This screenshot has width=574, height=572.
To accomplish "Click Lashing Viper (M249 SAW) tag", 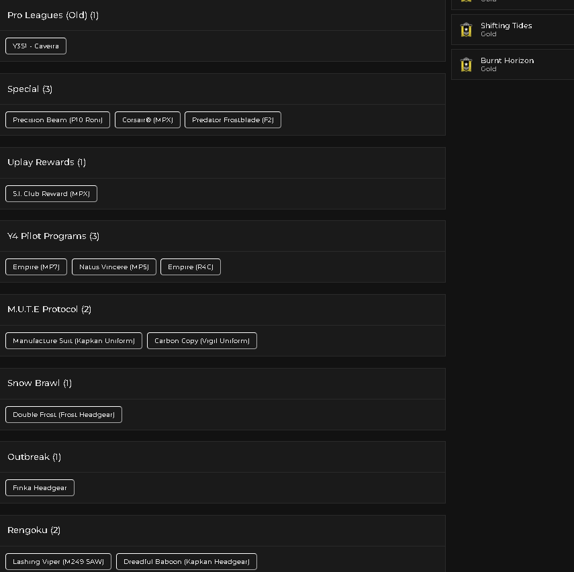I will 58,562.
